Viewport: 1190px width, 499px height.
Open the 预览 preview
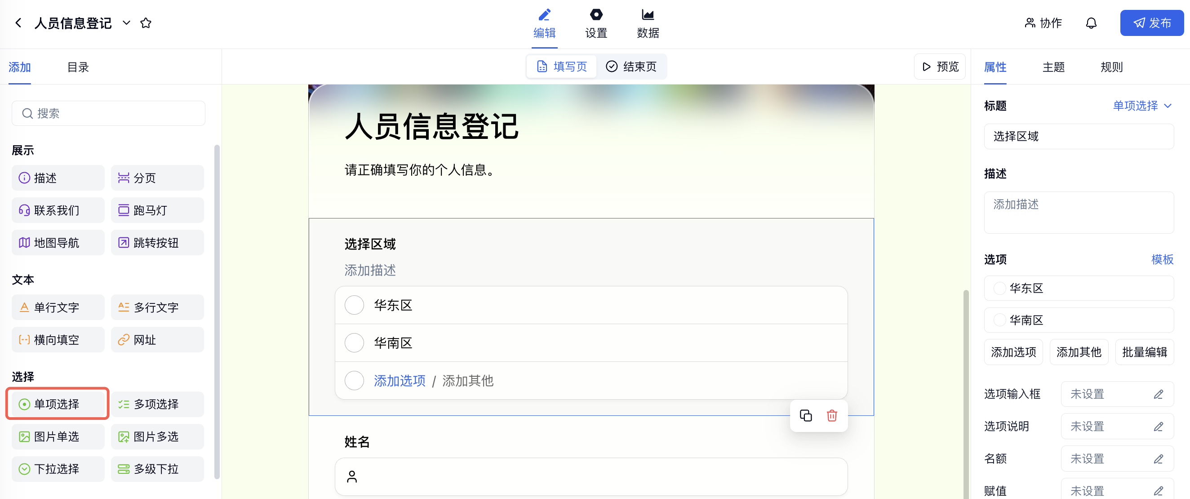[940, 67]
